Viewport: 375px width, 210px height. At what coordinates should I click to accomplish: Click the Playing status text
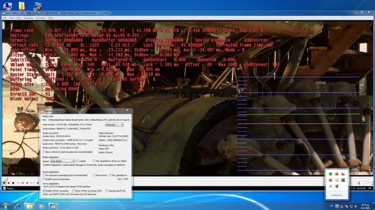tap(10, 188)
